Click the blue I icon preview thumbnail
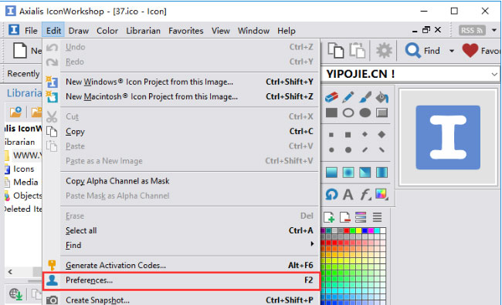The width and height of the screenshot is (502, 305). pyautogui.click(x=448, y=137)
